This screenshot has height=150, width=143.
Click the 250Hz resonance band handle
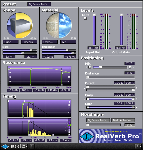[x=31, y=69]
